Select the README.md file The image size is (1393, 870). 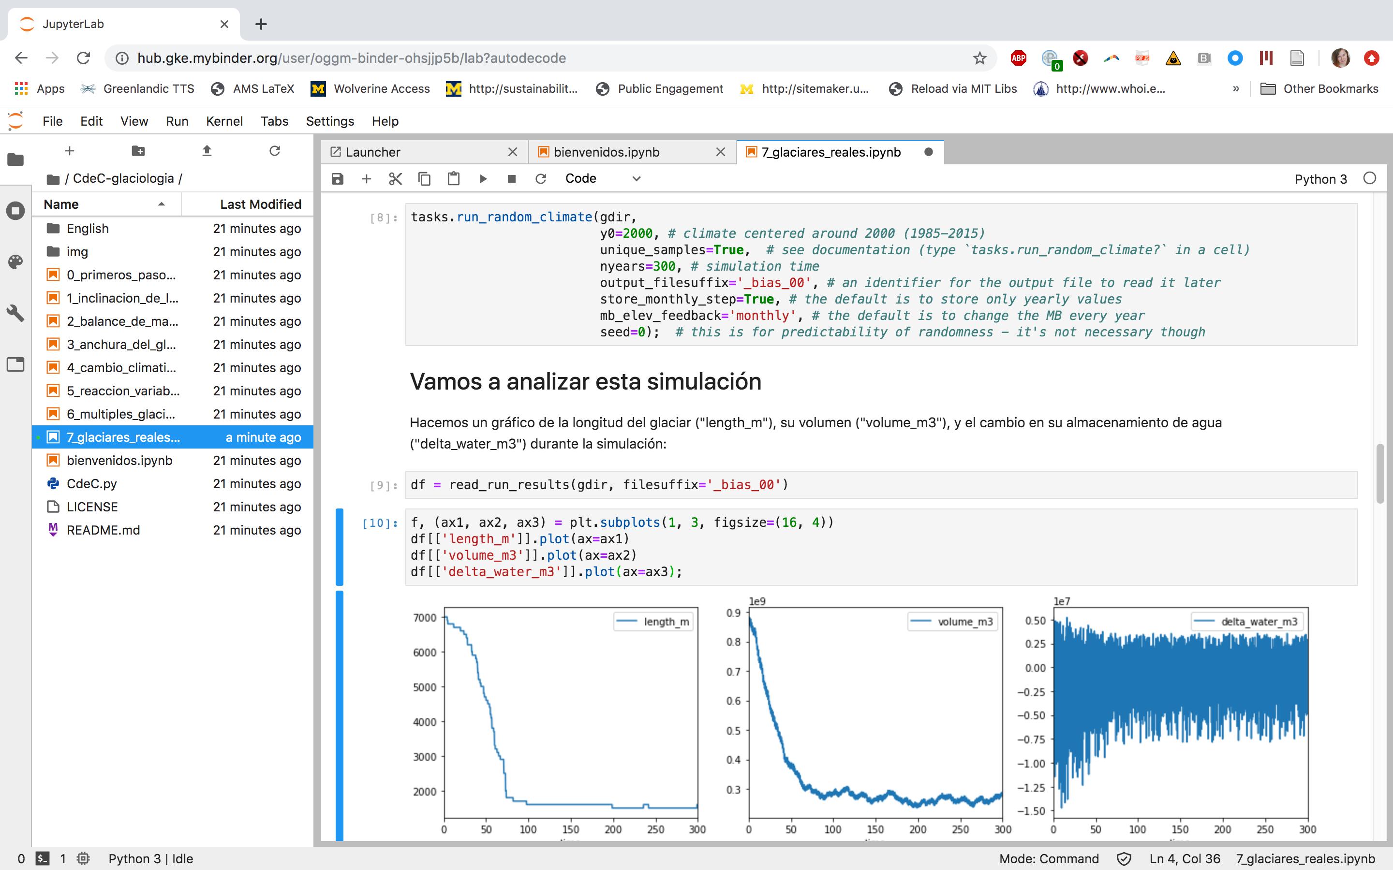pyautogui.click(x=173, y=530)
